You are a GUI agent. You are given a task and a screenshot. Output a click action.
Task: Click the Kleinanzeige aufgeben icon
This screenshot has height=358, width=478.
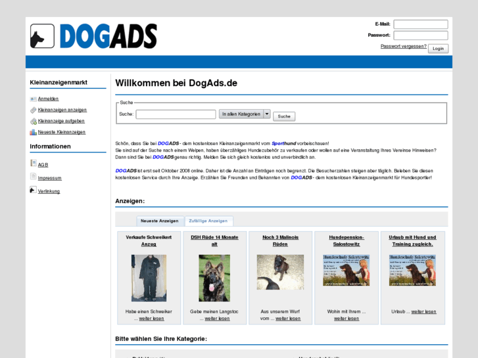click(x=34, y=122)
